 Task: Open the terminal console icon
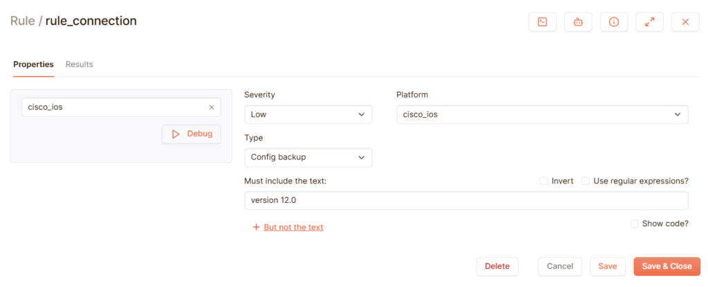542,22
